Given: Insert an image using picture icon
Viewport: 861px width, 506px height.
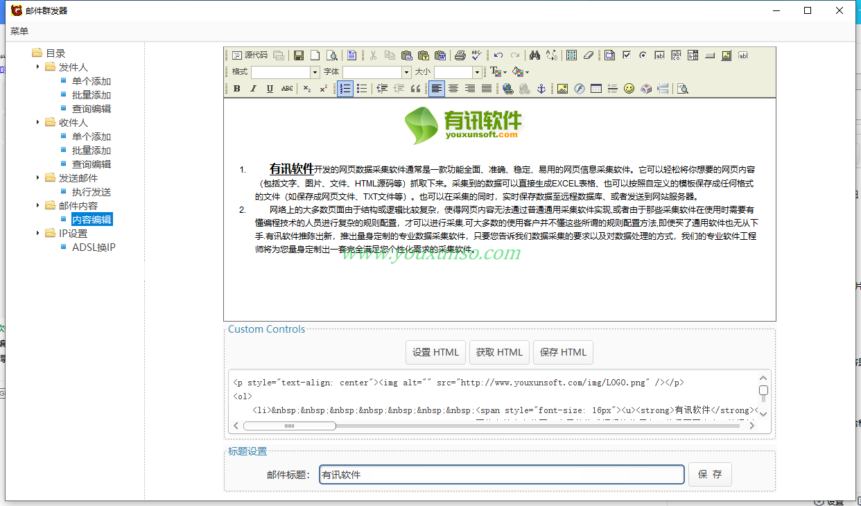Looking at the screenshot, I should tap(562, 89).
